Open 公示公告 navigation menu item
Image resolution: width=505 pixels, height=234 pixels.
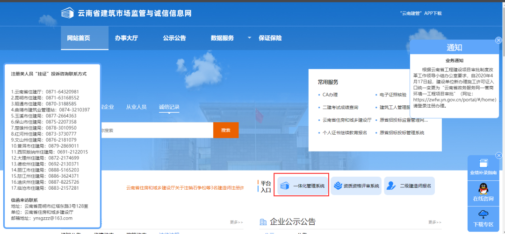click(x=174, y=38)
